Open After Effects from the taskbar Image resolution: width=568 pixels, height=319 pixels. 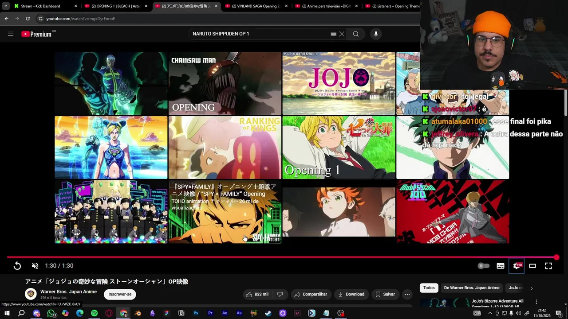pyautogui.click(x=225, y=313)
